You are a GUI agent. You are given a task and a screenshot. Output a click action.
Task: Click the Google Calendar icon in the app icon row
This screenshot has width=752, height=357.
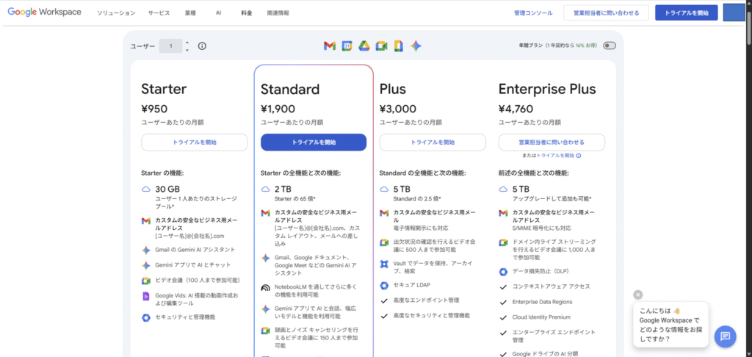pos(347,46)
